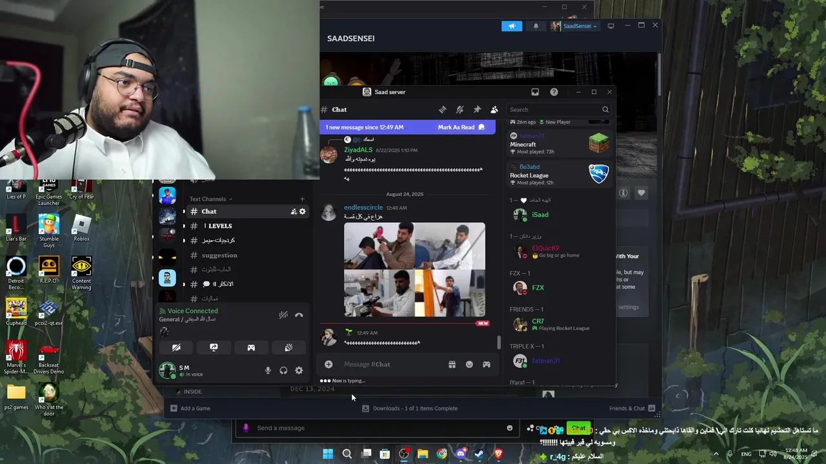Select Cuphead desktop shortcut
The width and height of the screenshot is (826, 464).
16,312
